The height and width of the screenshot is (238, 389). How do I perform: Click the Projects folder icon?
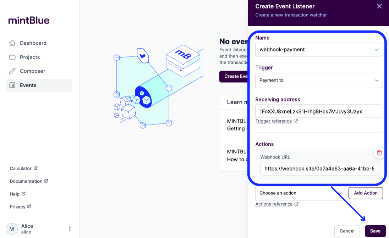[12, 57]
